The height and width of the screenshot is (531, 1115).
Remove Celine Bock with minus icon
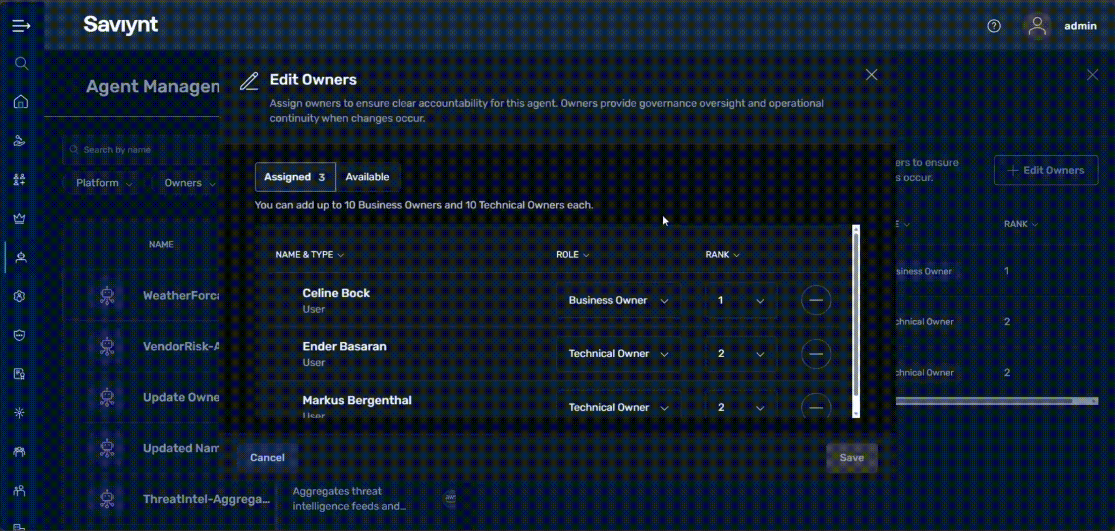tap(816, 300)
